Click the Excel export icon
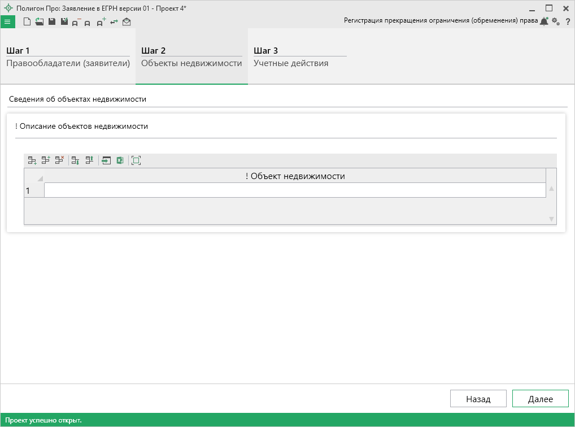Image resolution: width=575 pixels, height=427 pixels. tap(120, 160)
